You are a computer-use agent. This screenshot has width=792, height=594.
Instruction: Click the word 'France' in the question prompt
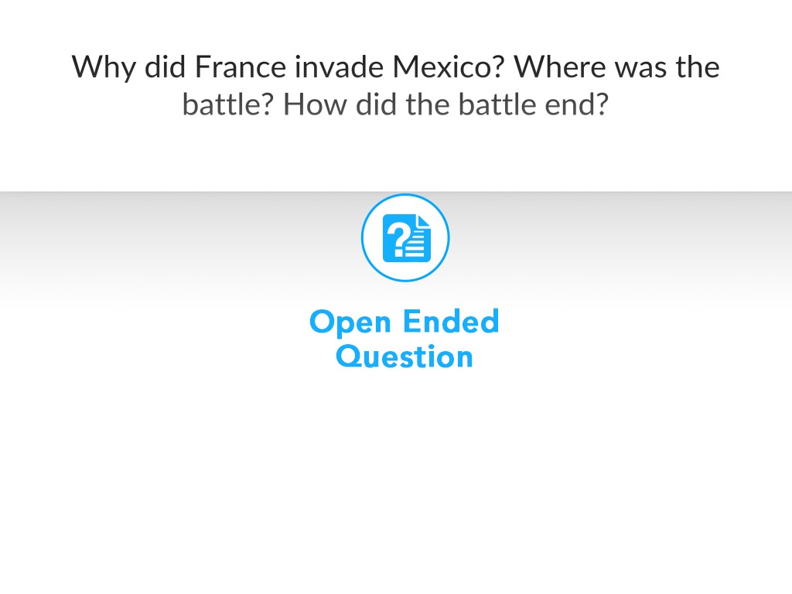pyautogui.click(x=241, y=67)
